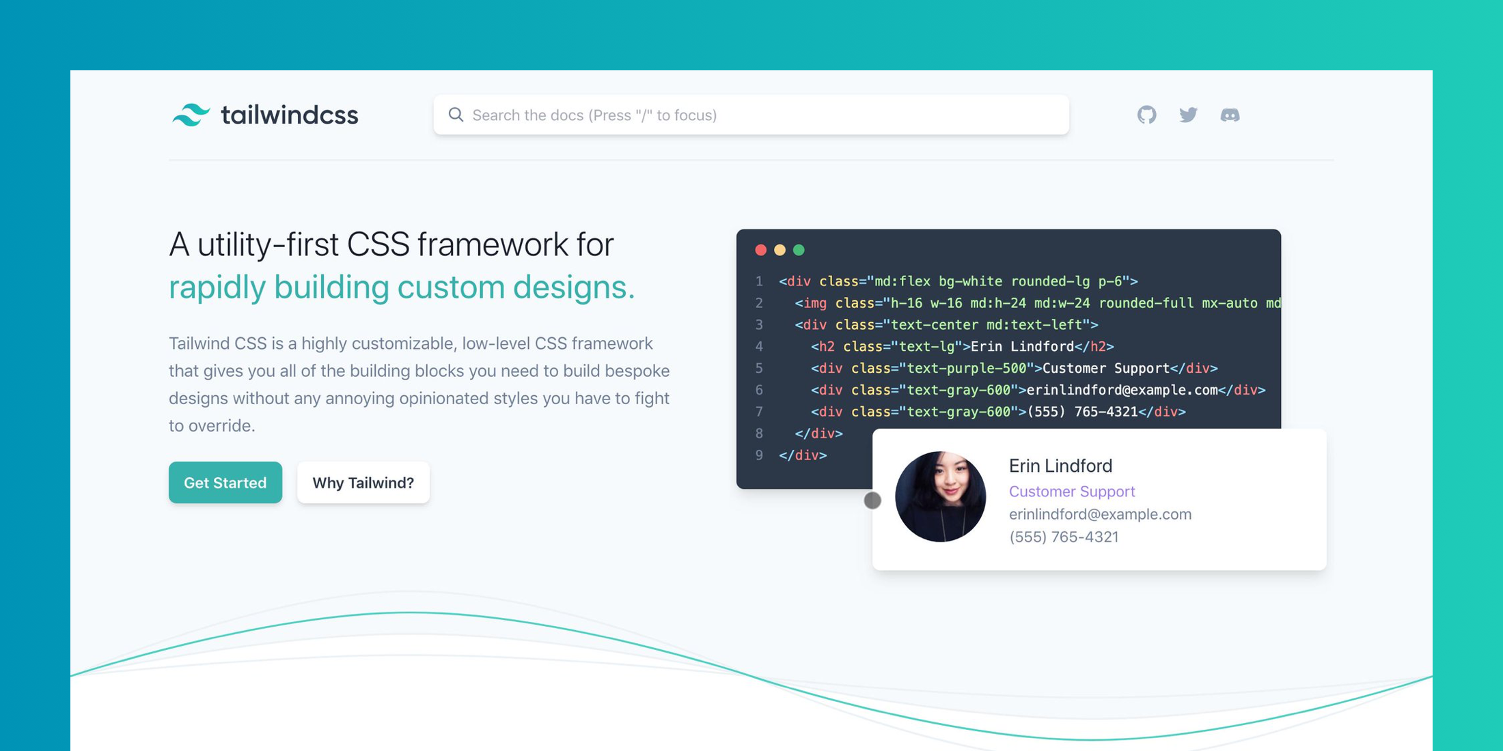1503x751 pixels.
Task: Click the Twitter bird icon
Action: (x=1188, y=115)
